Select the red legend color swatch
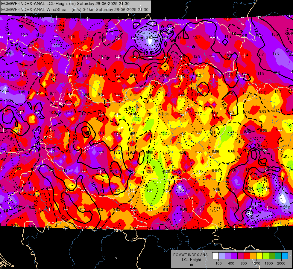This screenshot has width=293, height=269. [247, 256]
